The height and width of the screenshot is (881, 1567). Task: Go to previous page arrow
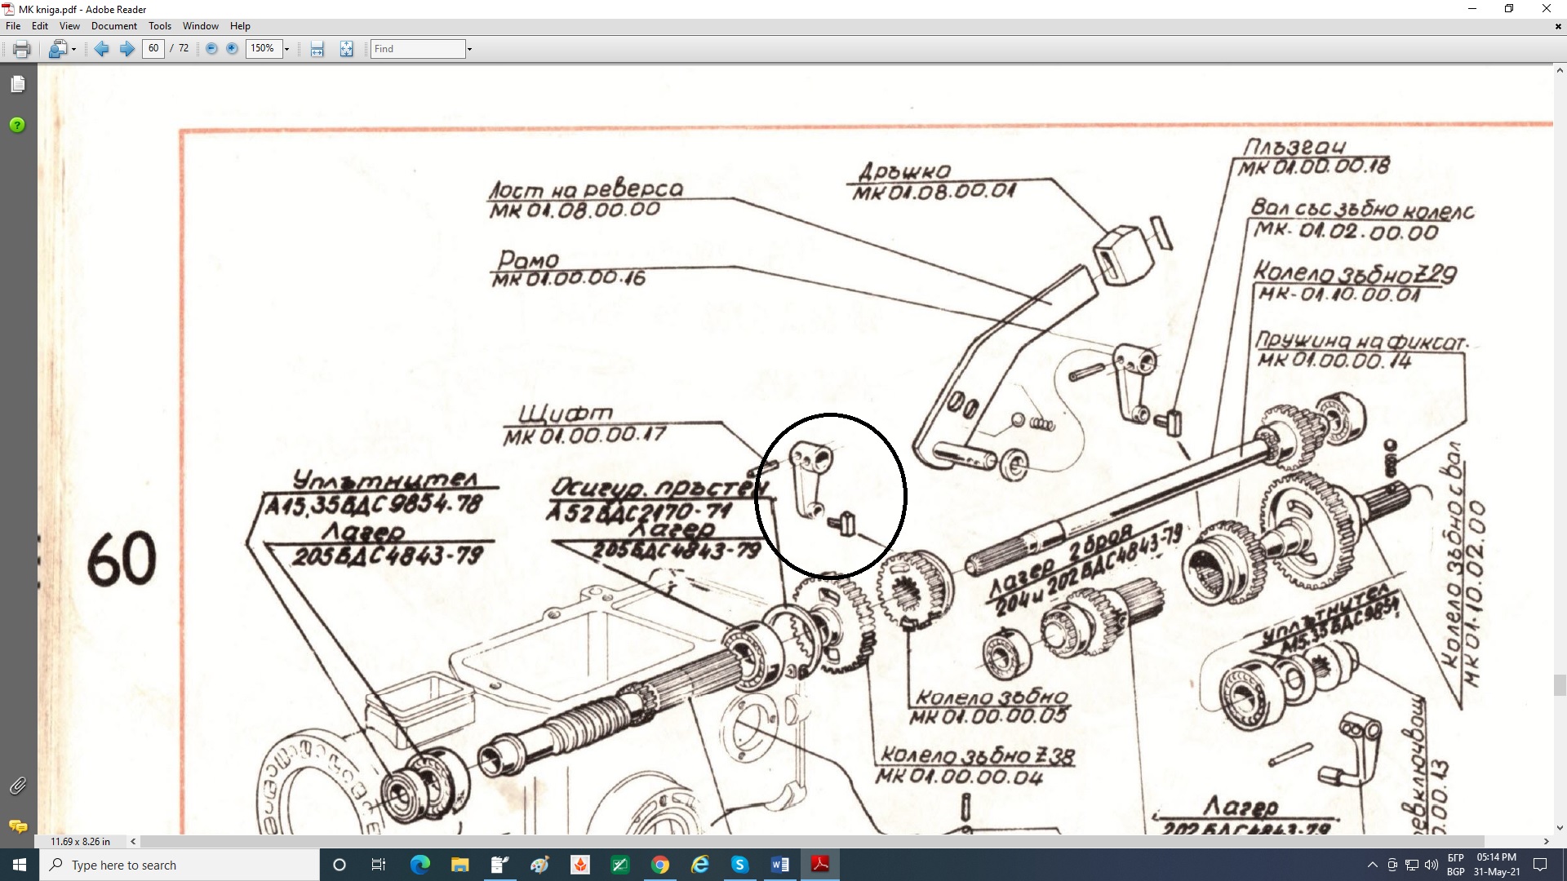point(101,49)
